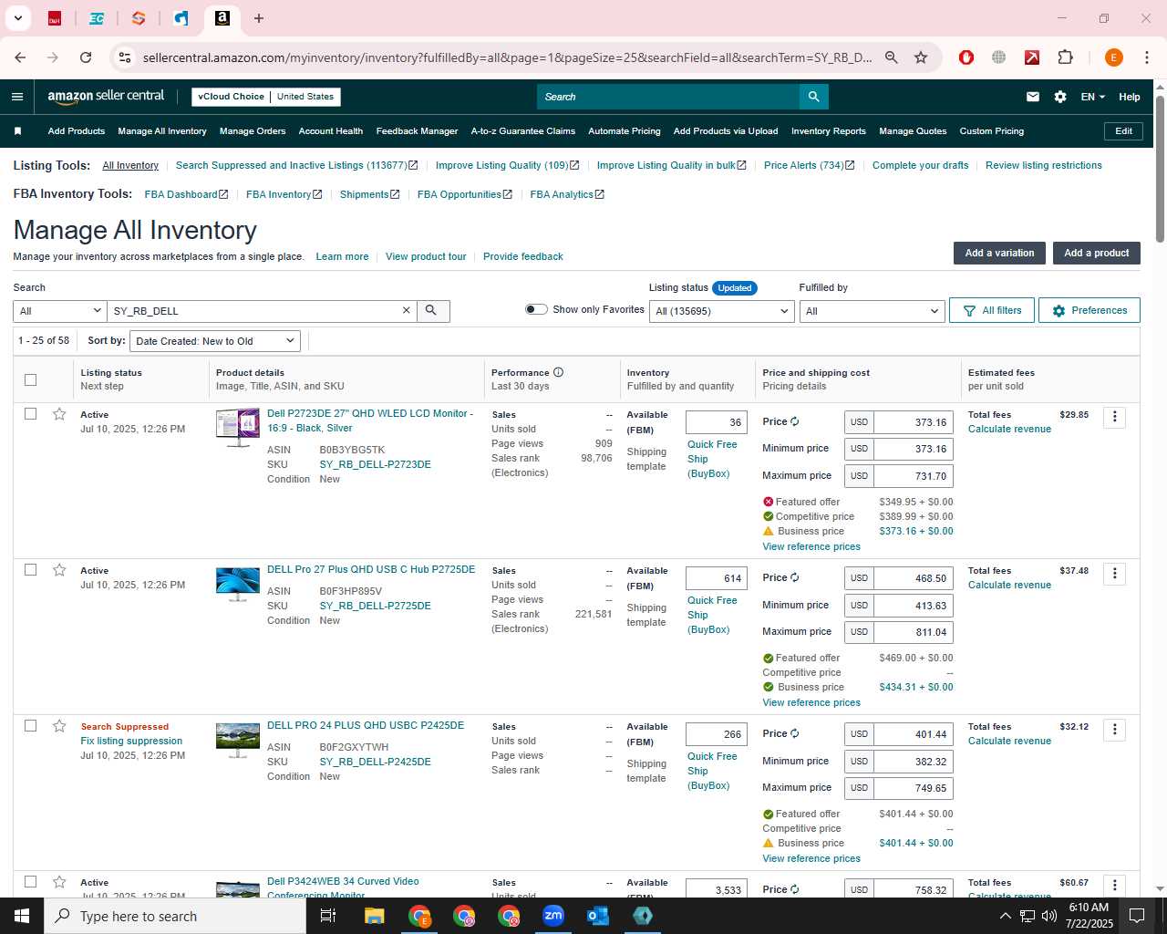The image size is (1167, 934).
Task: Bookmark this page with star icon
Action: [x=921, y=57]
